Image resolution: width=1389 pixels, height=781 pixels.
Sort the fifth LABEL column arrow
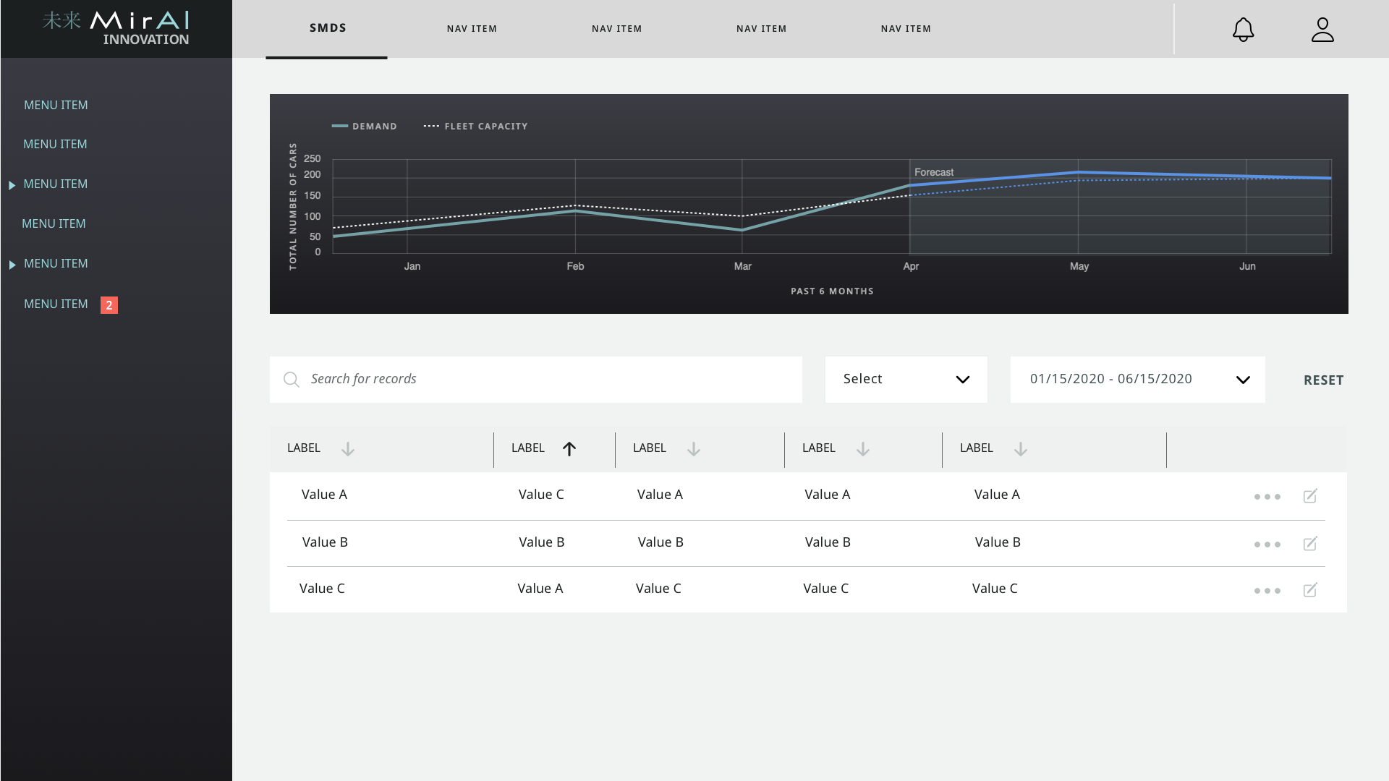point(1021,449)
